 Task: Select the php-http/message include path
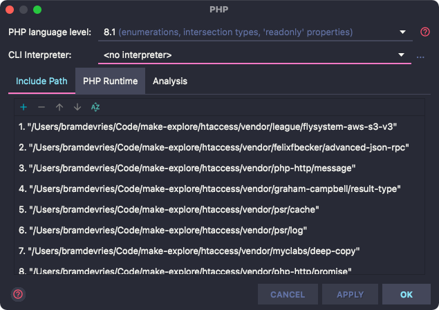(x=220, y=168)
